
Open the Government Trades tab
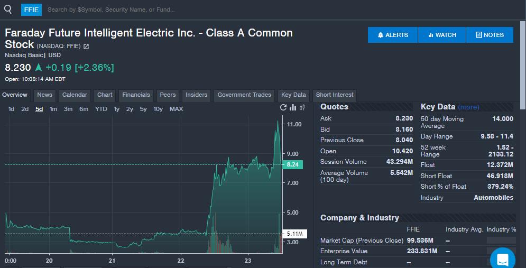coord(244,95)
